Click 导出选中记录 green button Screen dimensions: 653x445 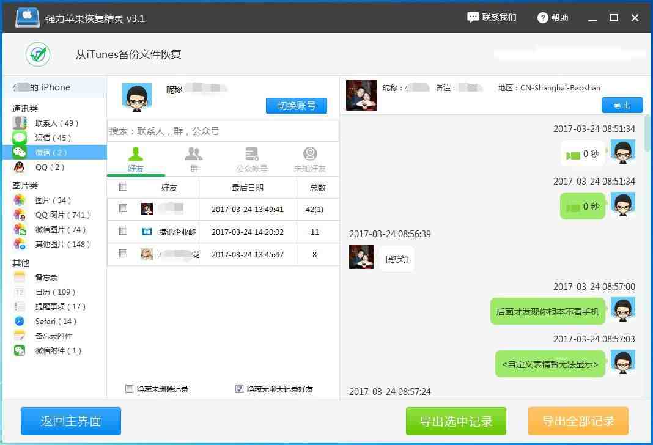pos(456,421)
